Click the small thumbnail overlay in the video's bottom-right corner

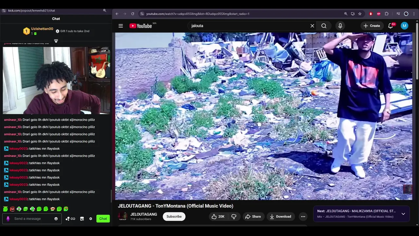pos(408,189)
